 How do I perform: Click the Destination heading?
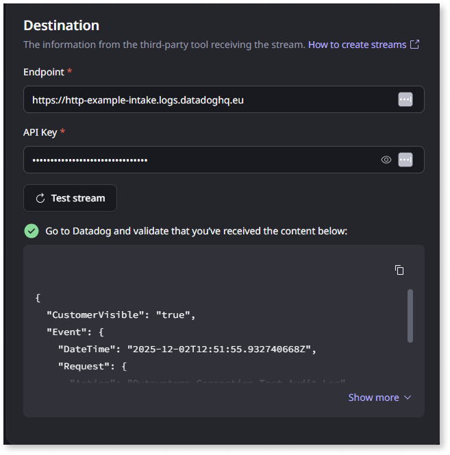61,25
